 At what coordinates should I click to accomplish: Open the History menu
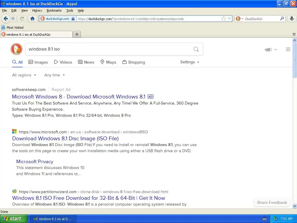click(37, 10)
